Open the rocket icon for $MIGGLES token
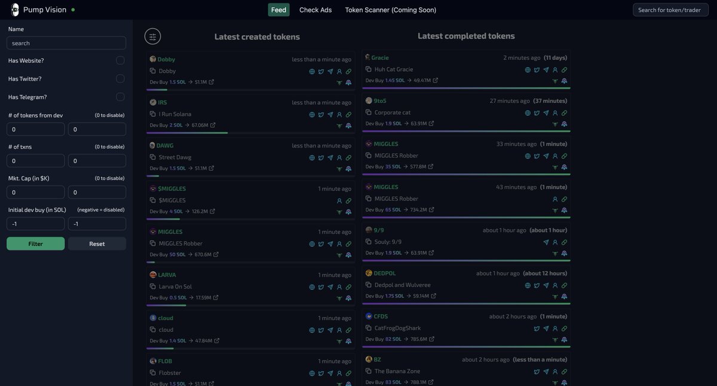Image resolution: width=717 pixels, height=386 pixels. [348, 212]
